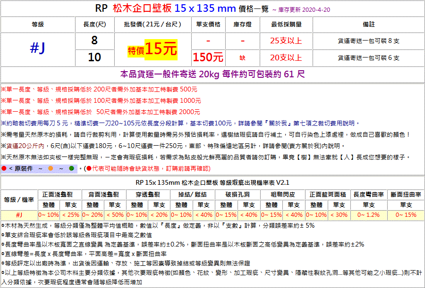
Task: Click the 20支以上 minimum purchase cell
Action: pos(286,58)
